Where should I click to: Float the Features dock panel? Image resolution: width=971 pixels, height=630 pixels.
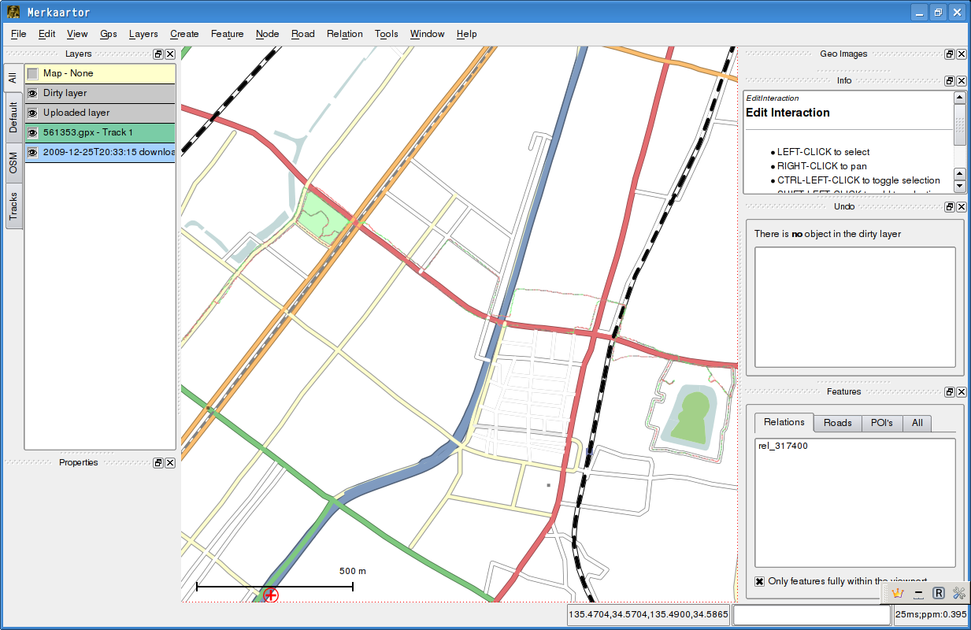pos(950,391)
